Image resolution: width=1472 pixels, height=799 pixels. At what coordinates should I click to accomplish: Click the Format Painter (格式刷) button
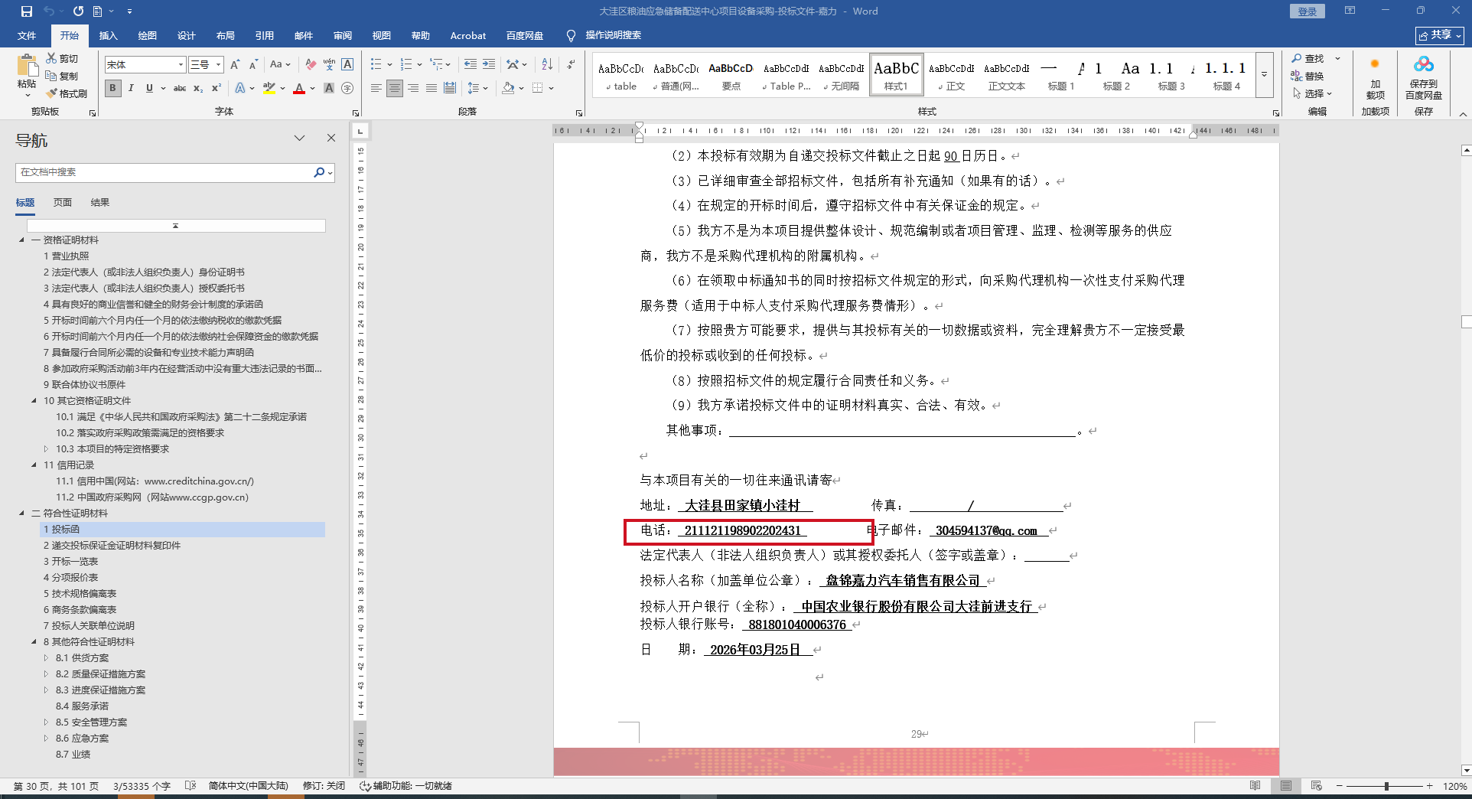coord(67,93)
